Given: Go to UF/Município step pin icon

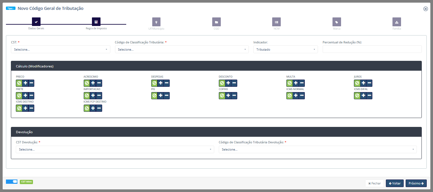Looking at the screenshot, I should click(156, 22).
